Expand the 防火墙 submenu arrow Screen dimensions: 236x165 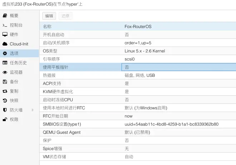tap(33, 110)
